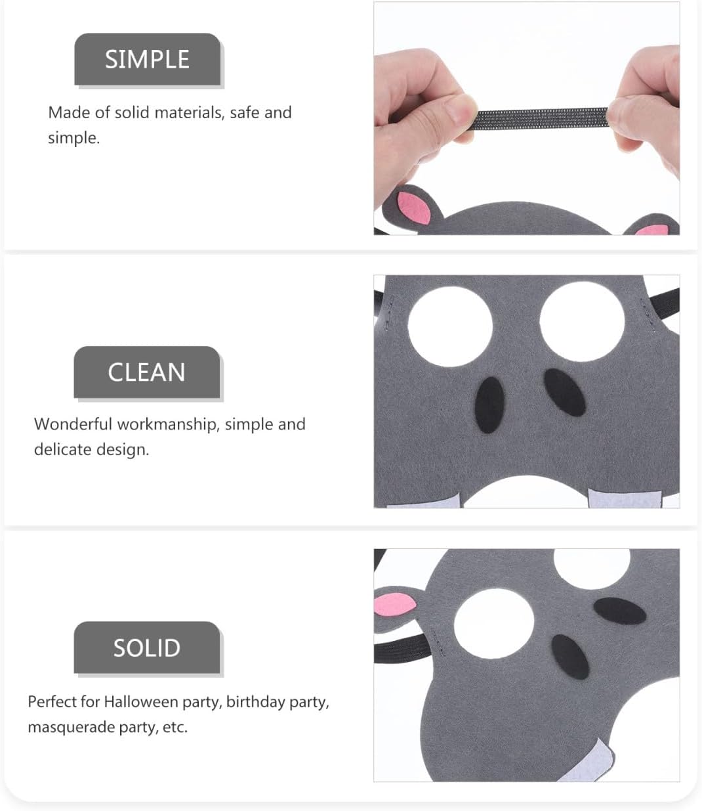Click the SIMPLE label badge
This screenshot has width=702, height=811.
click(147, 60)
